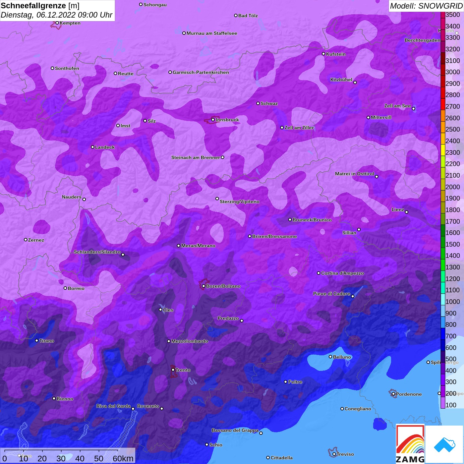Click the Imst label

click(125, 126)
